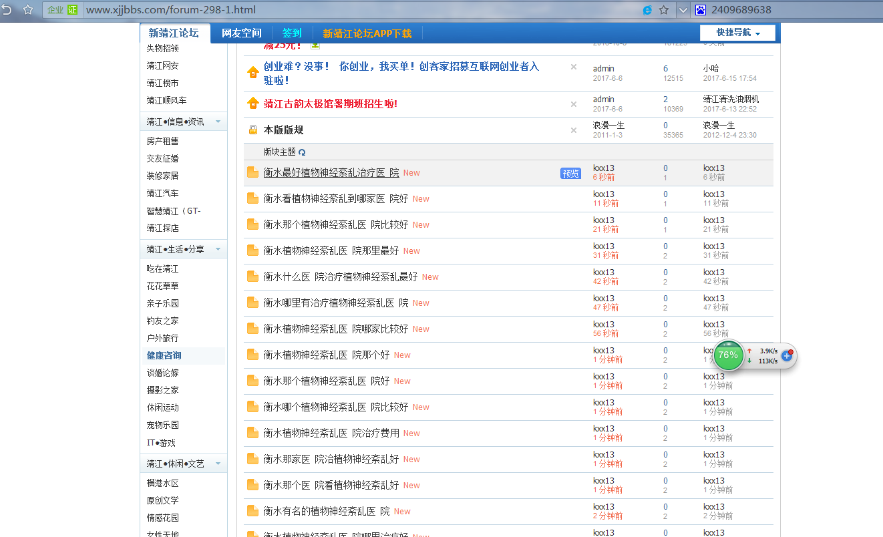The width and height of the screenshot is (883, 537).
Task: Open the 快捷导航 dropdown
Action: (737, 31)
